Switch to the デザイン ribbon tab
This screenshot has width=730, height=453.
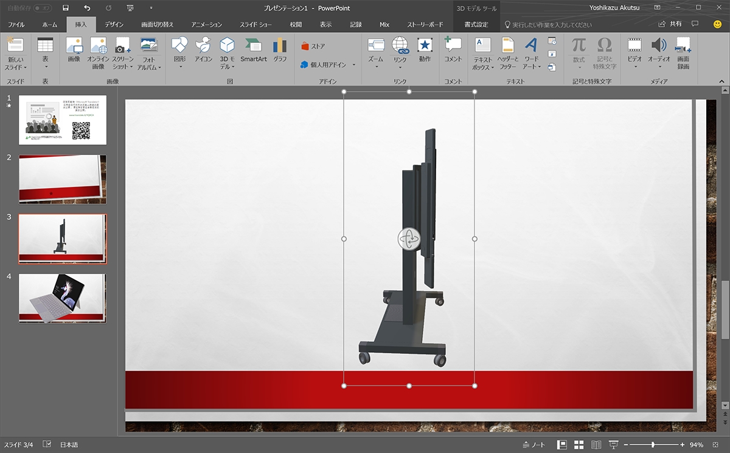(114, 25)
